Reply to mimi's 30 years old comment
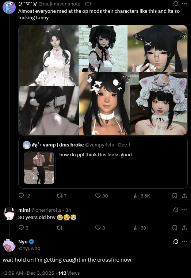This screenshot has height=278, width=191. [x=21, y=228]
